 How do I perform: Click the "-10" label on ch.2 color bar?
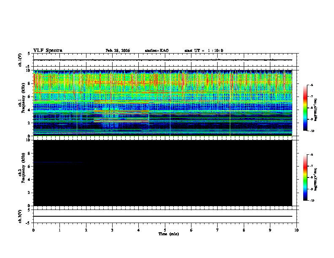312,201
